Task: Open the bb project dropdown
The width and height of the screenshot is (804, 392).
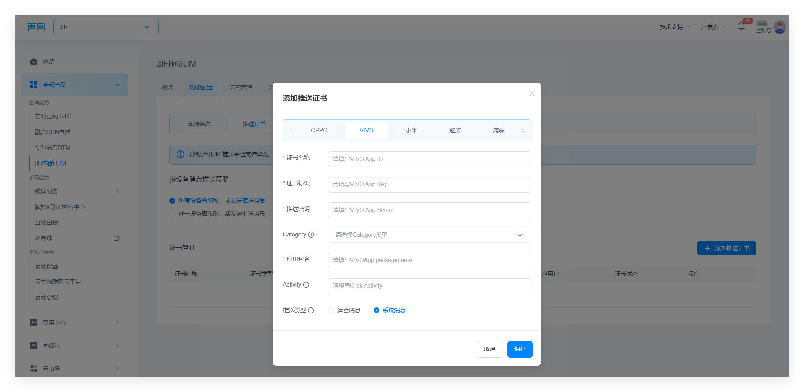Action: pyautogui.click(x=106, y=27)
